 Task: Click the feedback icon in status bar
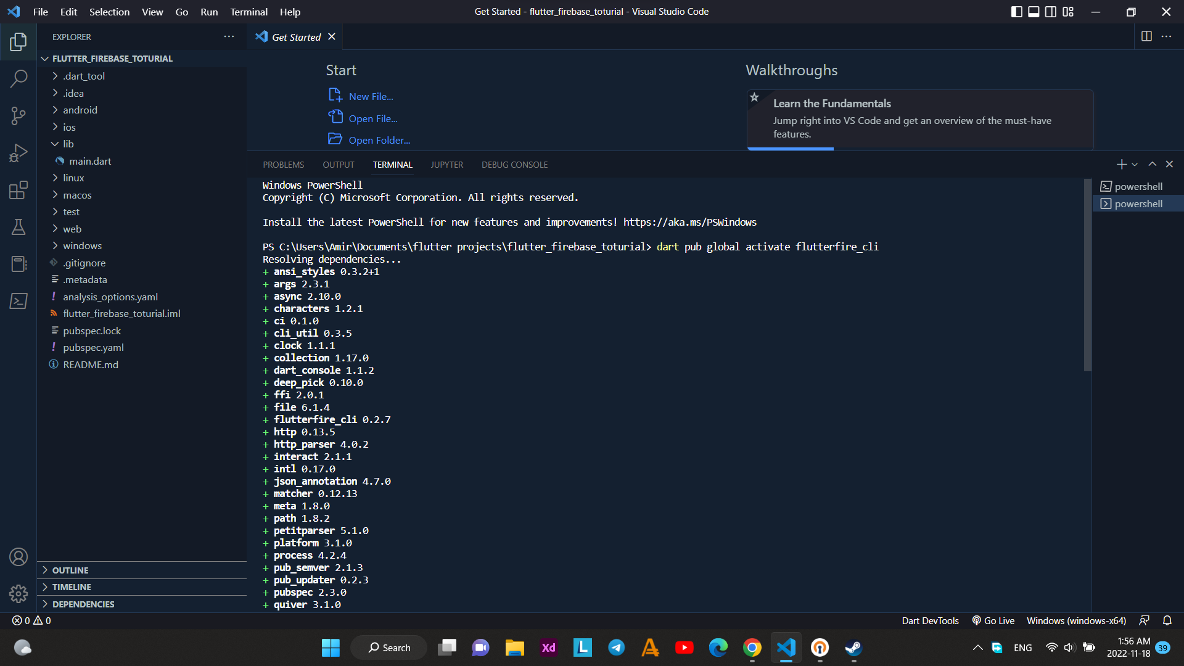coord(1144,620)
